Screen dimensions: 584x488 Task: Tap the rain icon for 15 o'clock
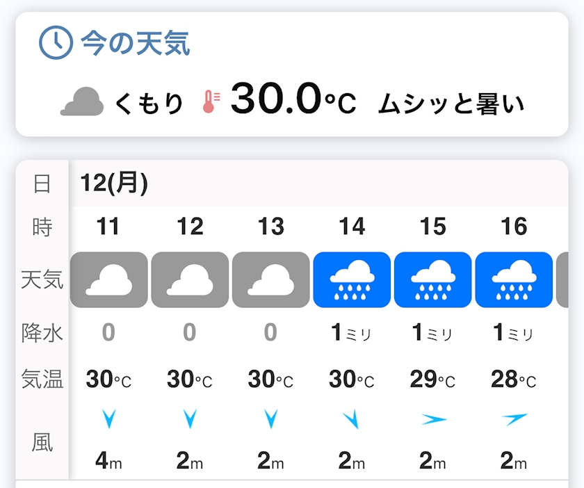click(x=432, y=279)
